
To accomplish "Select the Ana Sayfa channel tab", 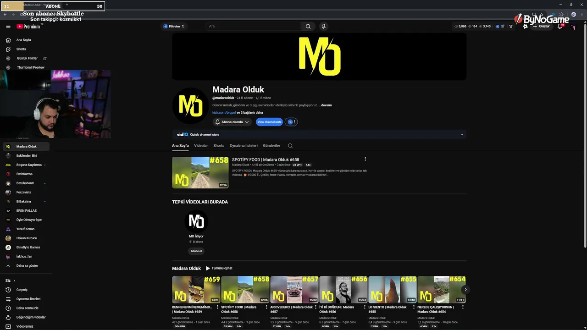I will 180,146.
